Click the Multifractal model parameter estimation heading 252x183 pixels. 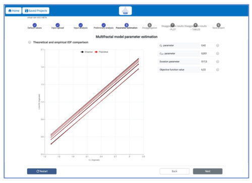(127, 37)
